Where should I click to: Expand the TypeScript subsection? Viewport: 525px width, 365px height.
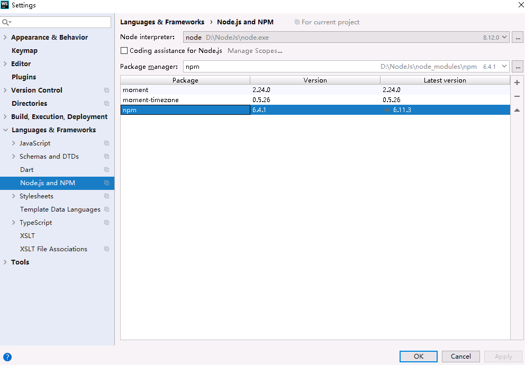click(x=13, y=223)
